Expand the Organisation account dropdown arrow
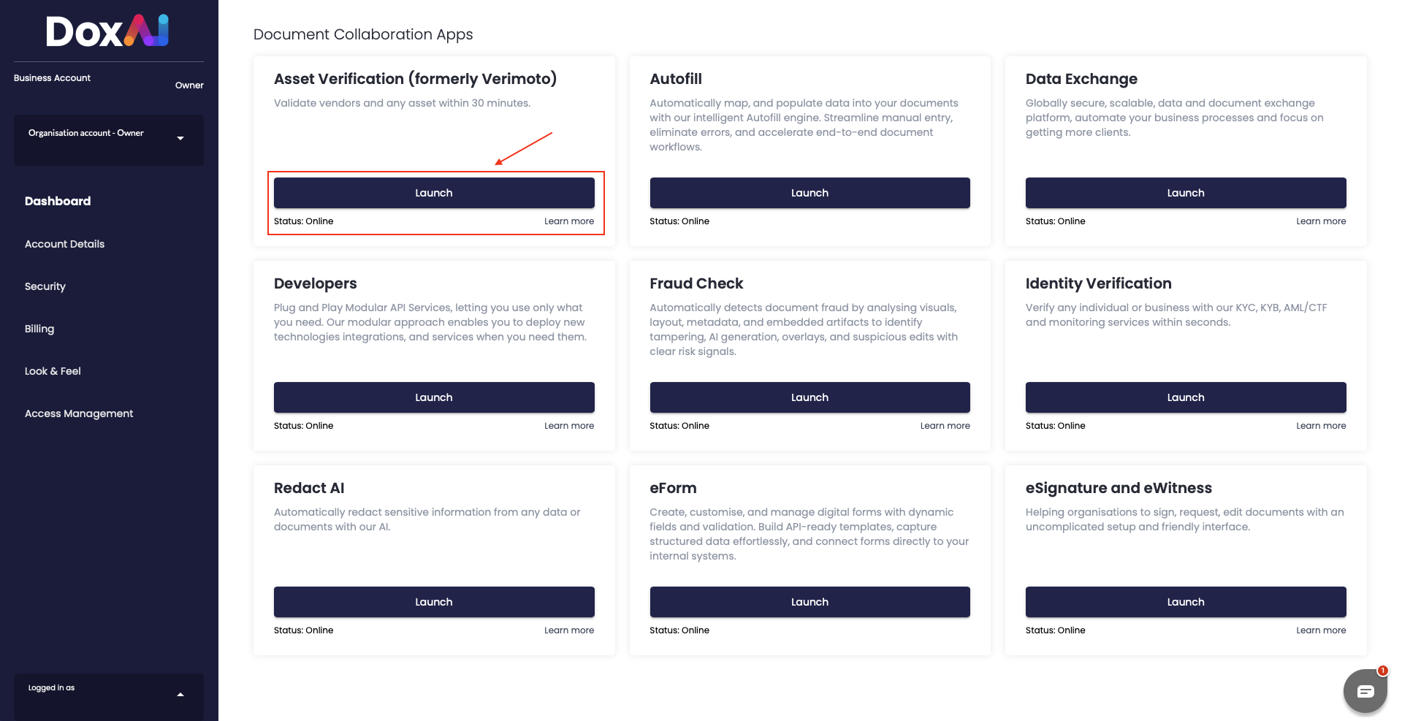The width and height of the screenshot is (1402, 721). (x=180, y=139)
